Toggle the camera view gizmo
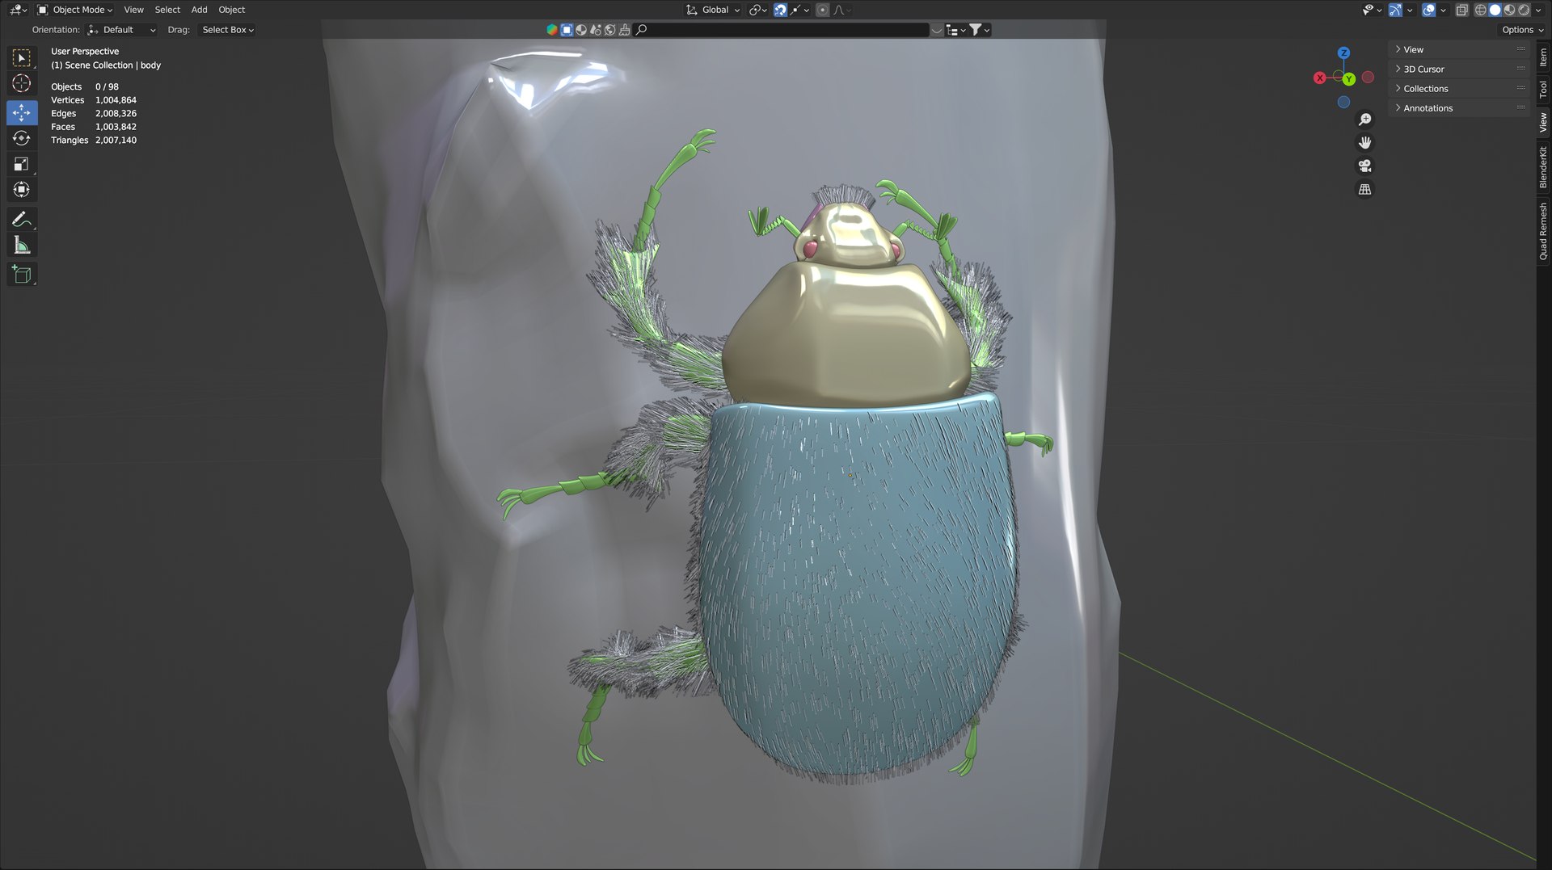This screenshot has width=1552, height=870. (1364, 166)
